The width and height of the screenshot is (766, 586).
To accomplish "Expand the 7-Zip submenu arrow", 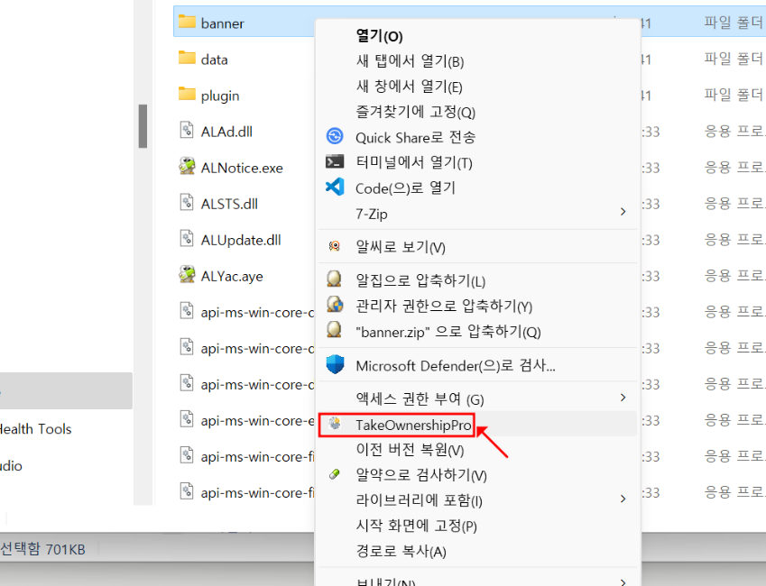I will point(623,212).
